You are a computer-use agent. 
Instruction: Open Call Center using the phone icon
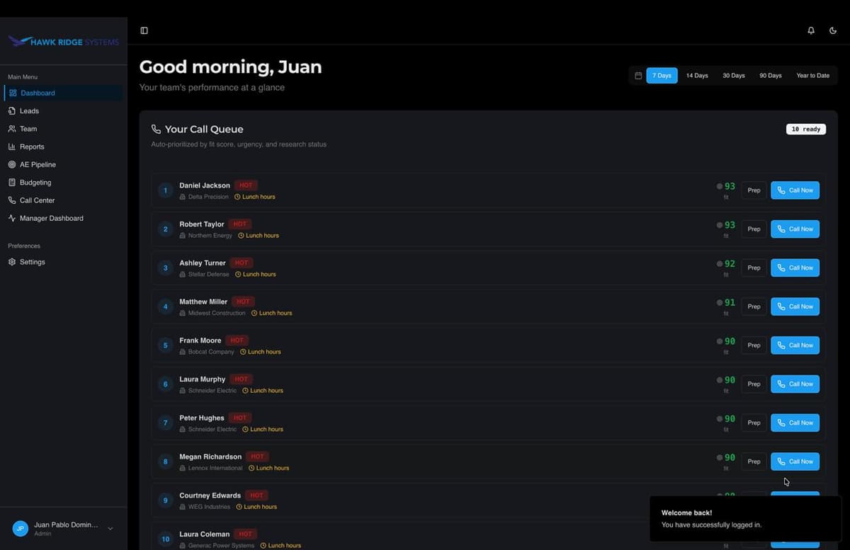[x=11, y=200]
